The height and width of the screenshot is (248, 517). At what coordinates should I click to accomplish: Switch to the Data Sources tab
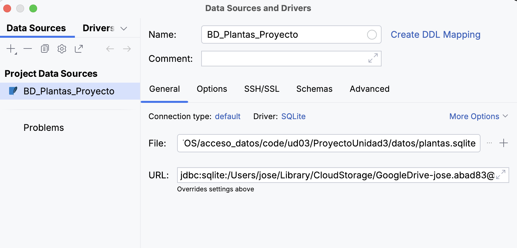(x=36, y=28)
